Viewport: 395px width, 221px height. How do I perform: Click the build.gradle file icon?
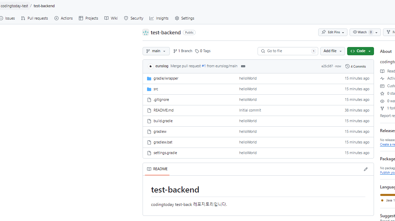coord(149,121)
